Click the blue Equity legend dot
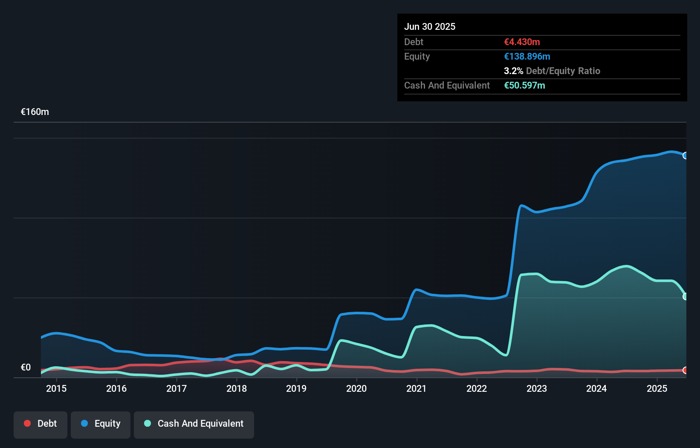The width and height of the screenshot is (700, 448). [x=84, y=423]
